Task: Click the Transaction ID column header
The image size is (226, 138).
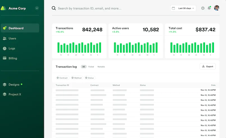Action: (x=62, y=85)
